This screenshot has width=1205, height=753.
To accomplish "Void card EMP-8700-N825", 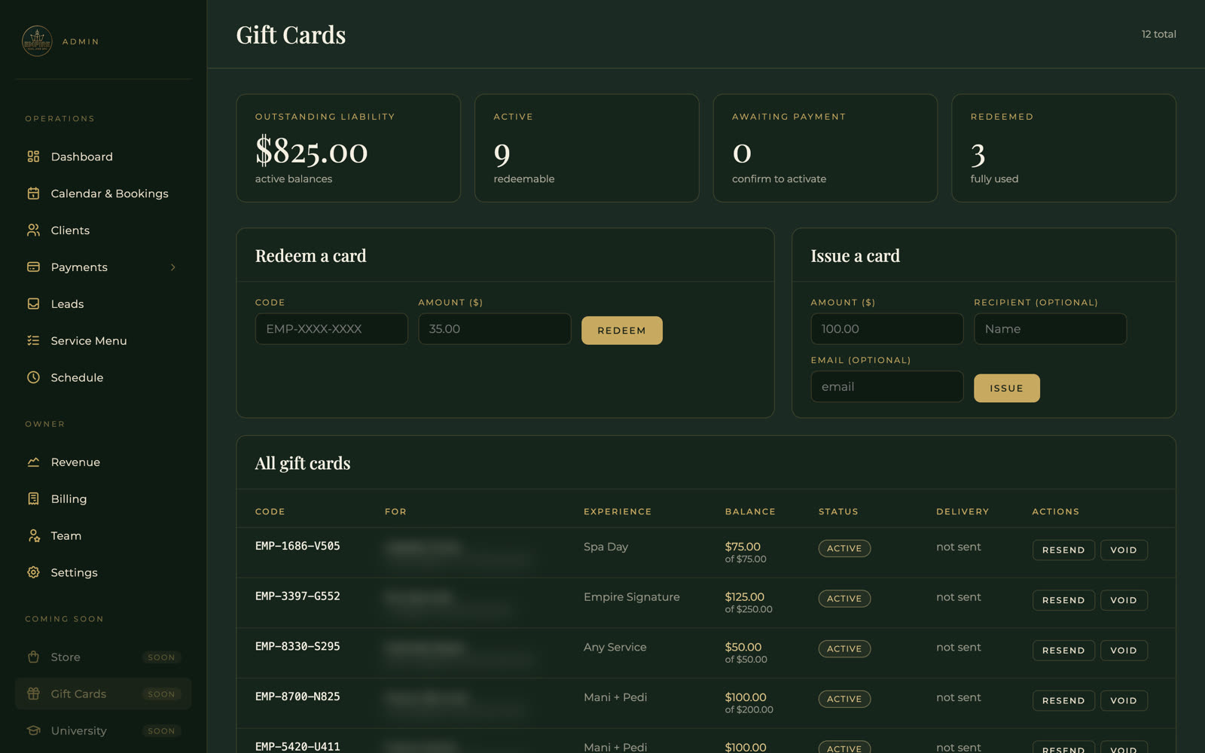I will [1124, 701].
